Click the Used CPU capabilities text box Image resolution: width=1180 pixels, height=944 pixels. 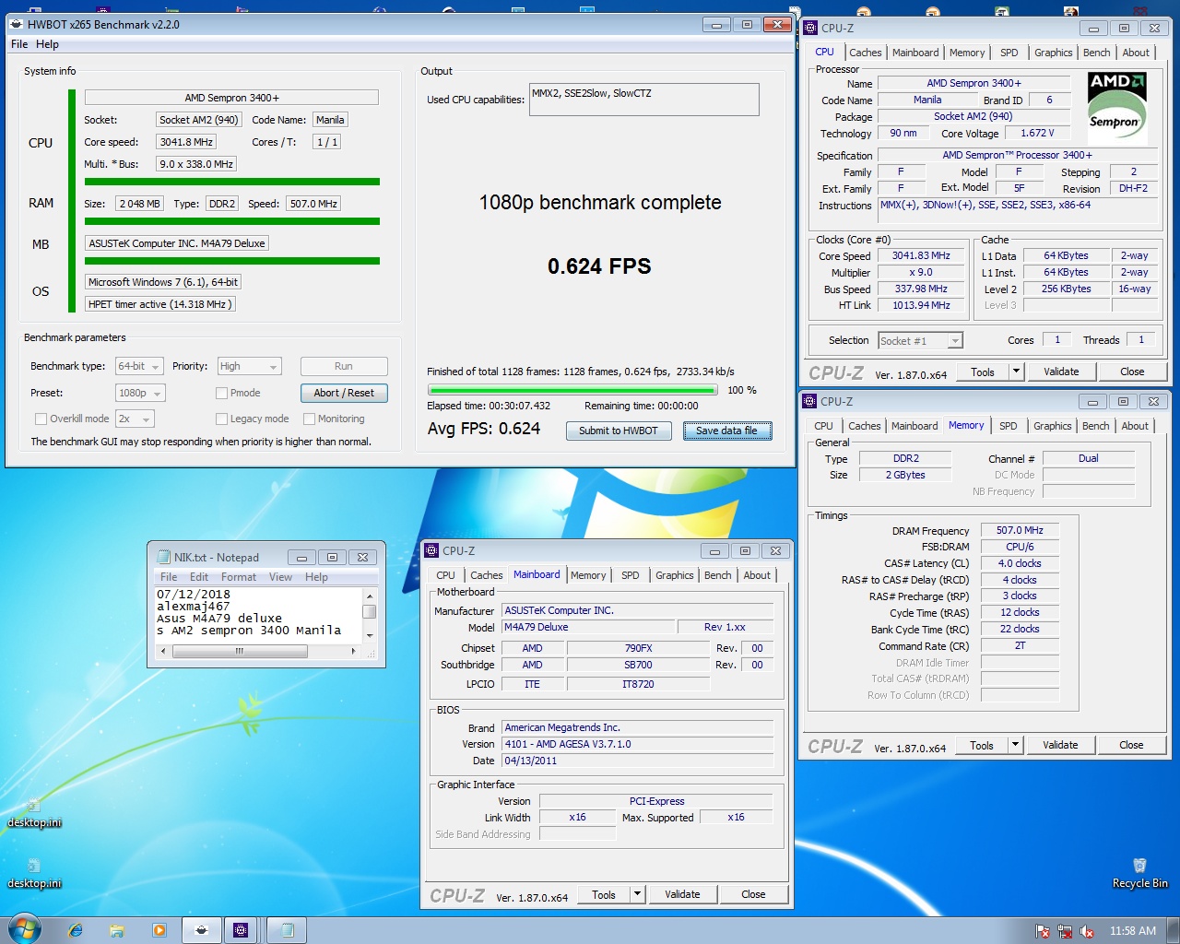[644, 100]
